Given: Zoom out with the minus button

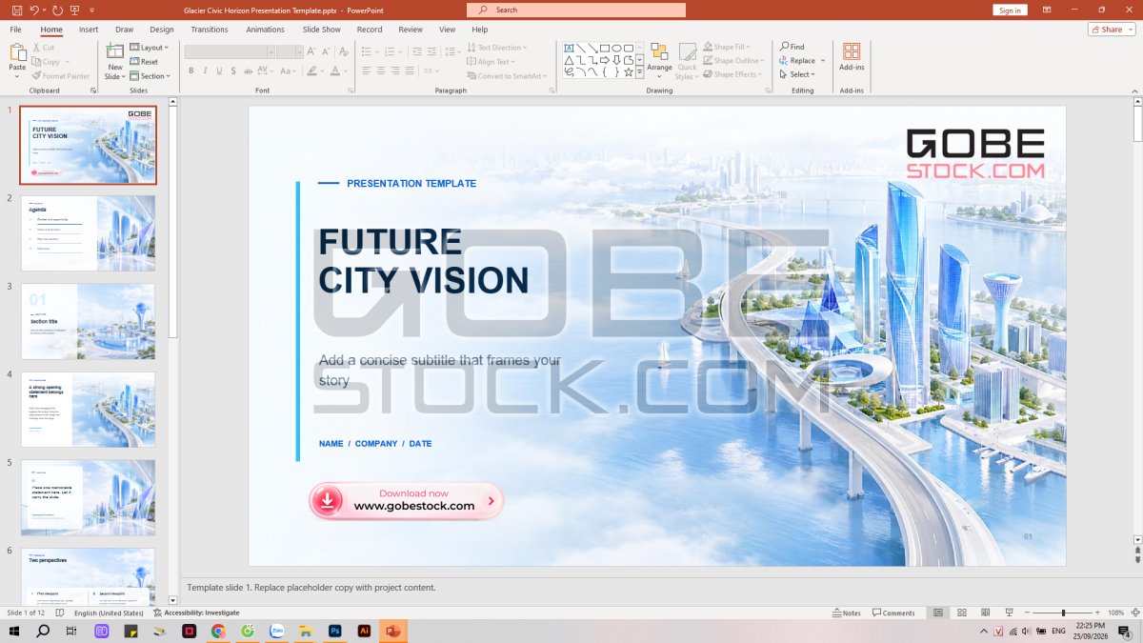Looking at the screenshot, I should click(x=1026, y=613).
